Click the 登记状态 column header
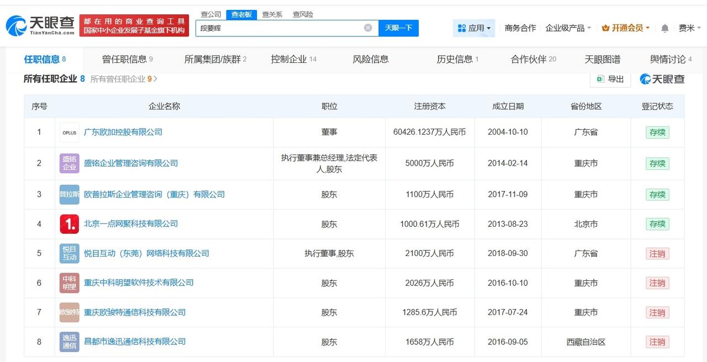Image resolution: width=707 pixels, height=362 pixels. point(657,107)
